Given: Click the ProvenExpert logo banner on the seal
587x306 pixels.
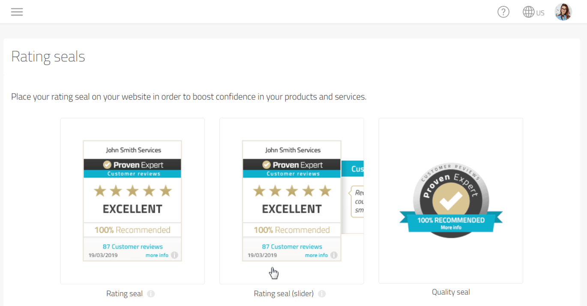Looking at the screenshot, I should tap(132, 165).
